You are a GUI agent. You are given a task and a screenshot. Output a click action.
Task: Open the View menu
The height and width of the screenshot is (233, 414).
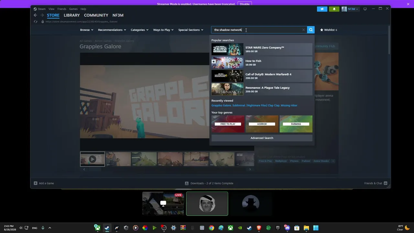[51, 9]
